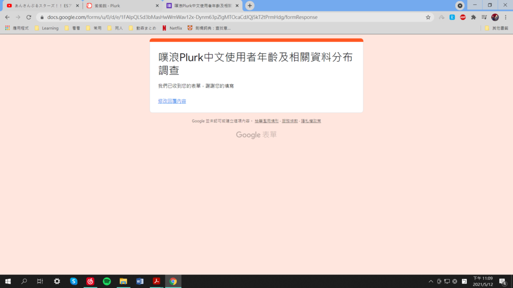Open the 看看 bookmark folder
This screenshot has height=288, width=513.
72,28
